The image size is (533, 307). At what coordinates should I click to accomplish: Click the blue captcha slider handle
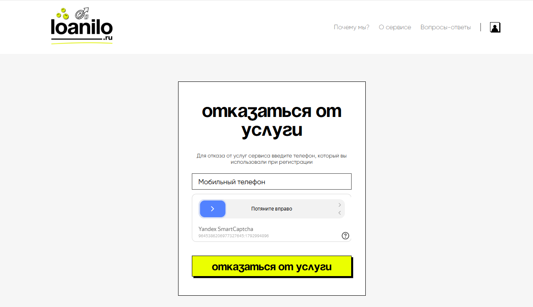(x=213, y=209)
